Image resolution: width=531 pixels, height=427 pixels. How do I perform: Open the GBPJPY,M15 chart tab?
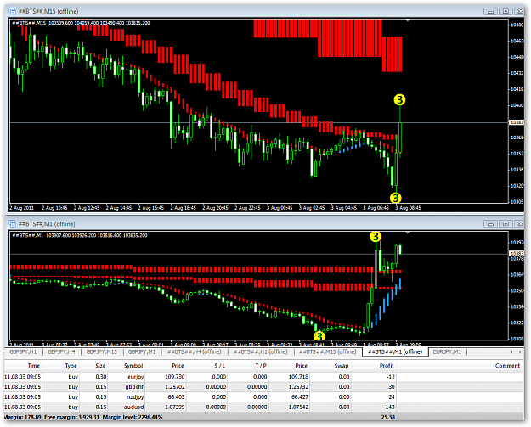102,352
